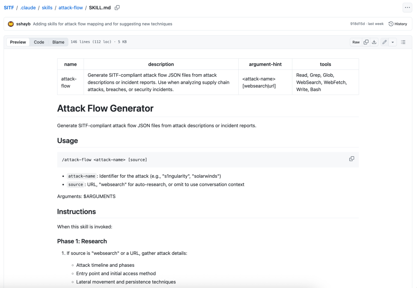This screenshot has height=288, width=417.
Task: Open commit 918d15d hash link
Action: (x=358, y=24)
